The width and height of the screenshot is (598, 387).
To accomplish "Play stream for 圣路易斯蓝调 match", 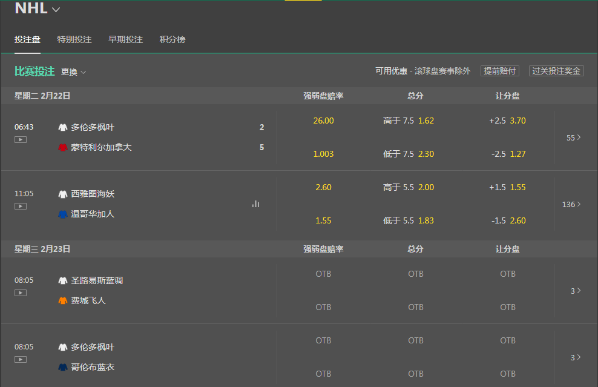I will click(21, 293).
